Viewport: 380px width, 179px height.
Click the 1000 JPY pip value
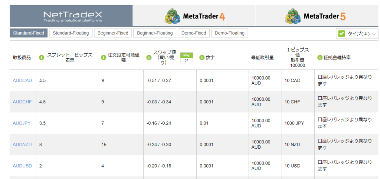(x=294, y=123)
